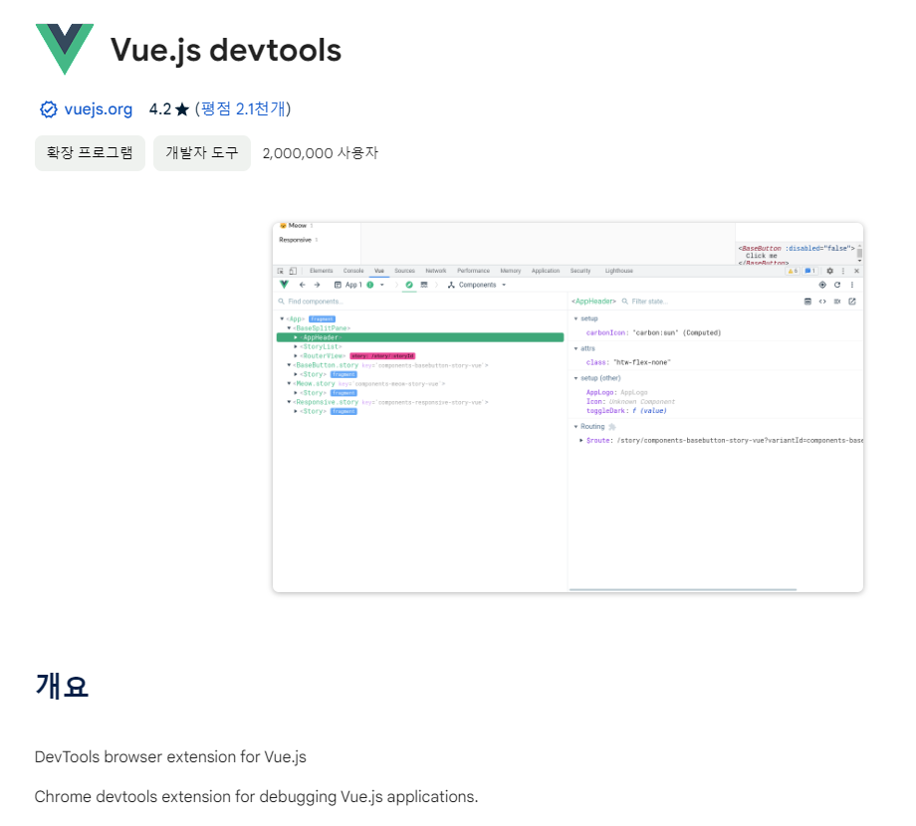Screen dimensions: 916x826
Task: Click the 2,000,000 사용자 user count text
Action: [321, 153]
